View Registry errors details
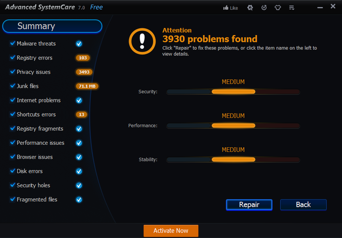Screen dimensions: 342x238 [35, 58]
